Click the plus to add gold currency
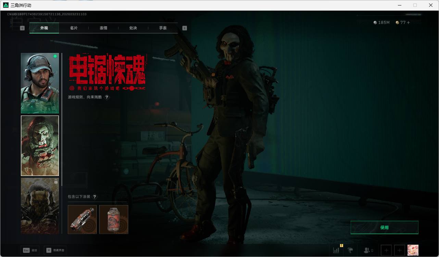Viewport: 439px width, 257px height. point(408,23)
